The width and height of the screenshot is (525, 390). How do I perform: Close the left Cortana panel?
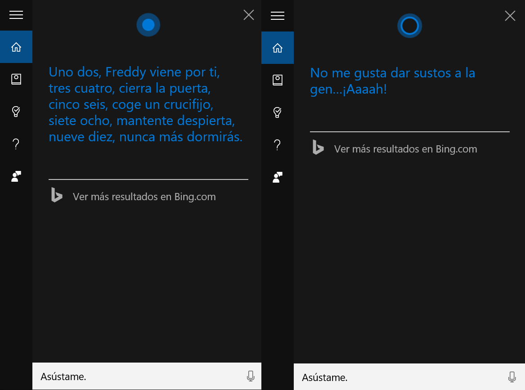click(x=249, y=15)
